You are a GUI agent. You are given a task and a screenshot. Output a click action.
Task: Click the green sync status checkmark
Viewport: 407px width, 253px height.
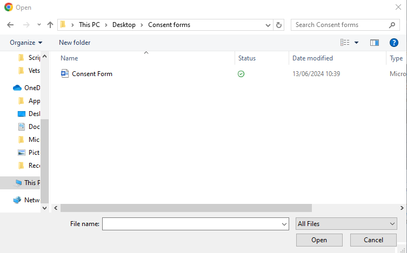click(x=241, y=74)
